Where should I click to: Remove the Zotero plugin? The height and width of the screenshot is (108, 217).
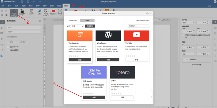122,97
